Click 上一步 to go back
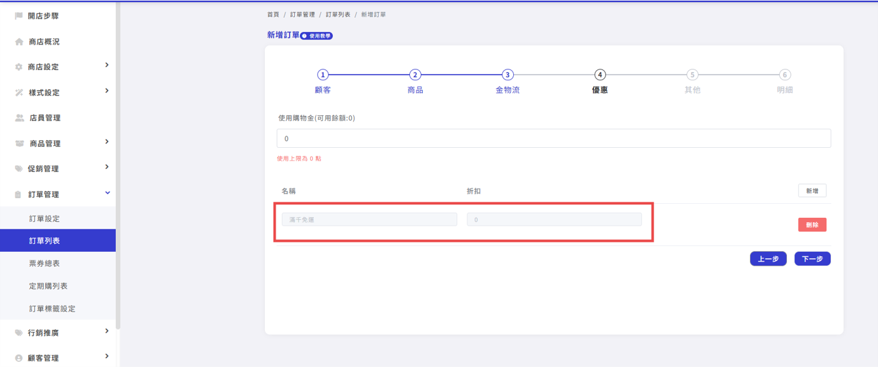The image size is (878, 367). click(x=768, y=259)
